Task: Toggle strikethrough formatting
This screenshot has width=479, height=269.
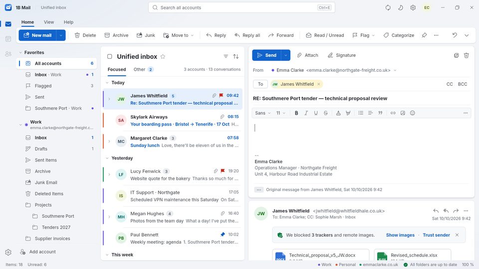Action: [x=326, y=113]
